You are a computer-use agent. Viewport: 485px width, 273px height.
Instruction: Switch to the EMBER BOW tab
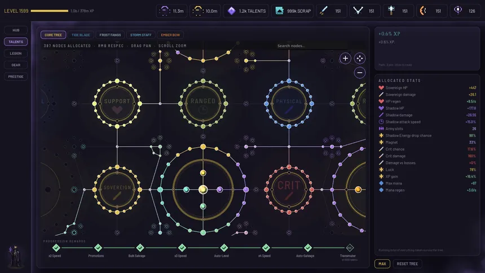click(x=170, y=35)
